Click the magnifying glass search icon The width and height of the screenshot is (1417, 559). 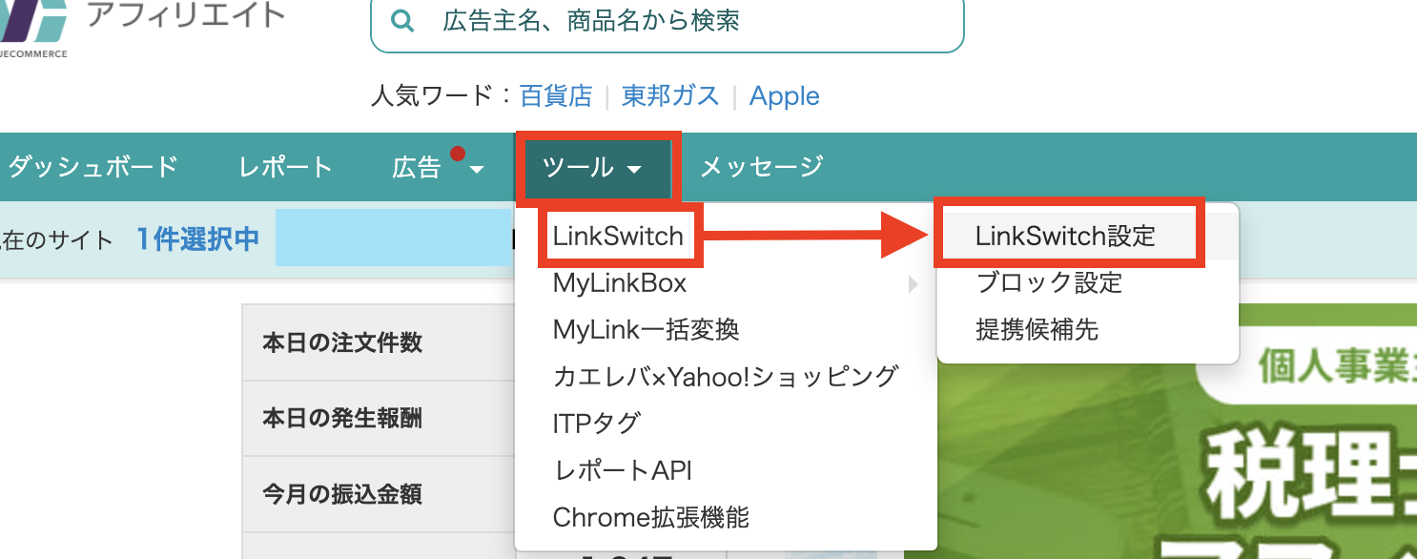pyautogui.click(x=402, y=21)
